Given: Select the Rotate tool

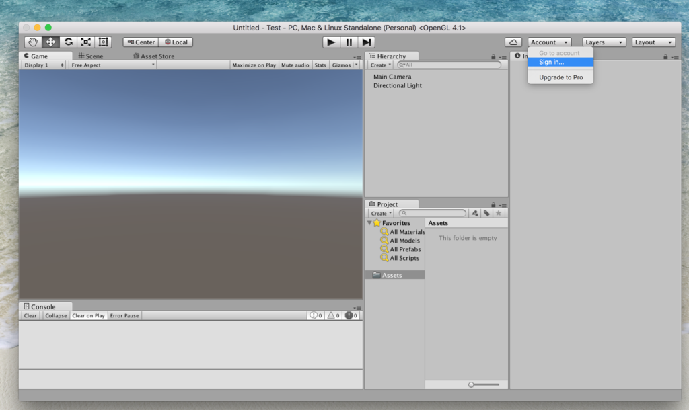Looking at the screenshot, I should [x=68, y=42].
